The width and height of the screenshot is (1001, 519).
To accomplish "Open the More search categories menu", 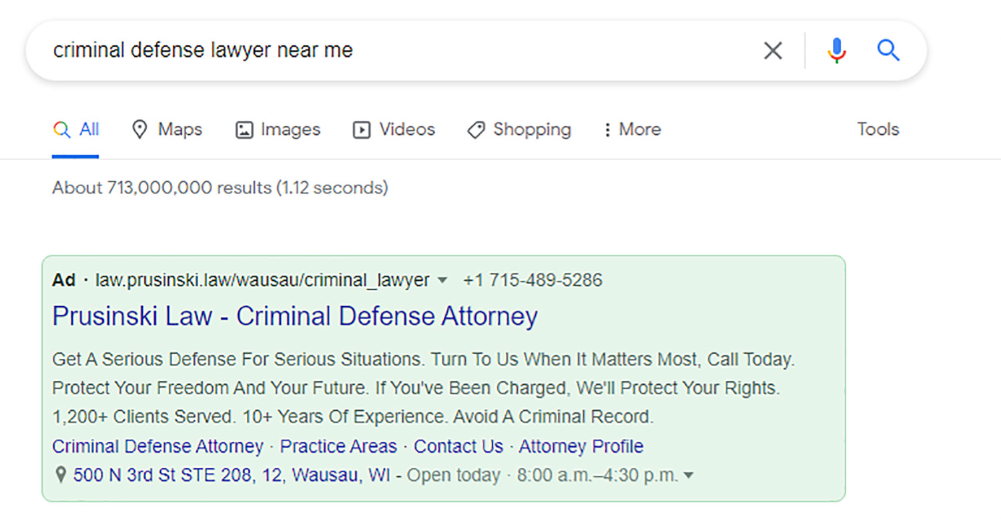I will coord(631,129).
